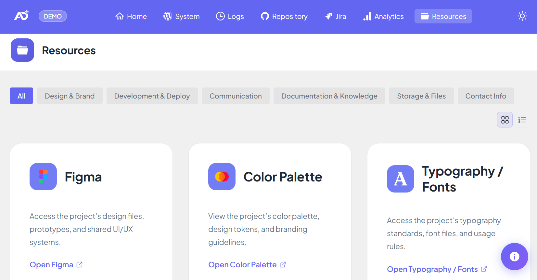Open Logs from the top navigation
This screenshot has width=537, height=280.
[230, 16]
